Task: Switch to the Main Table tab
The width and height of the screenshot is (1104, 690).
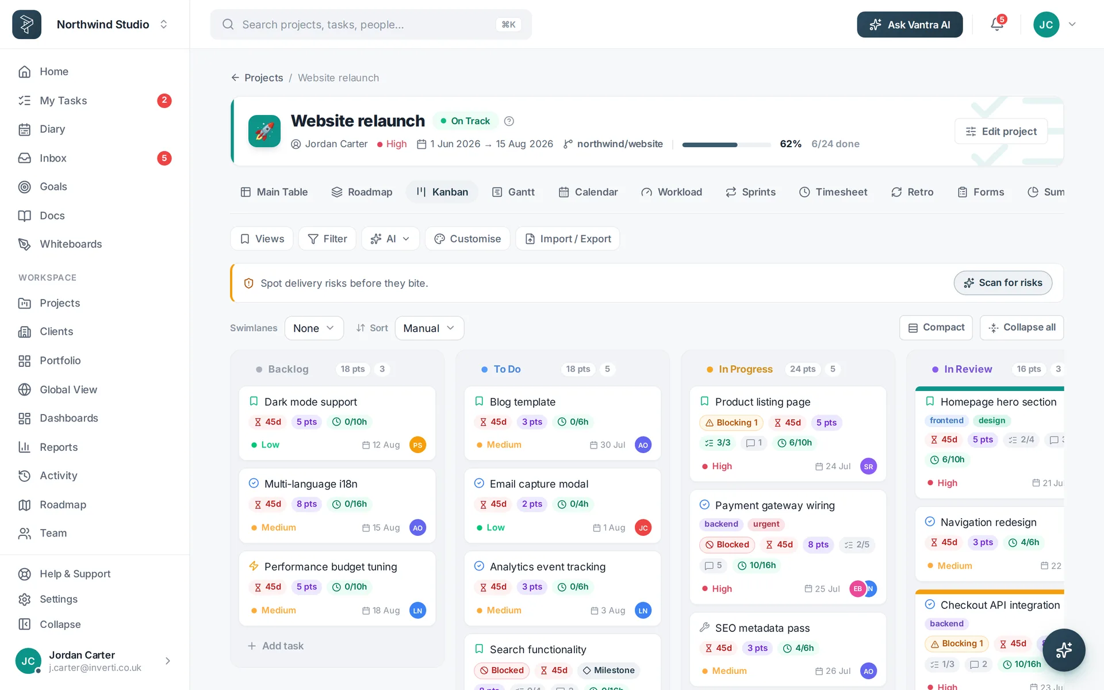Action: pos(274,192)
